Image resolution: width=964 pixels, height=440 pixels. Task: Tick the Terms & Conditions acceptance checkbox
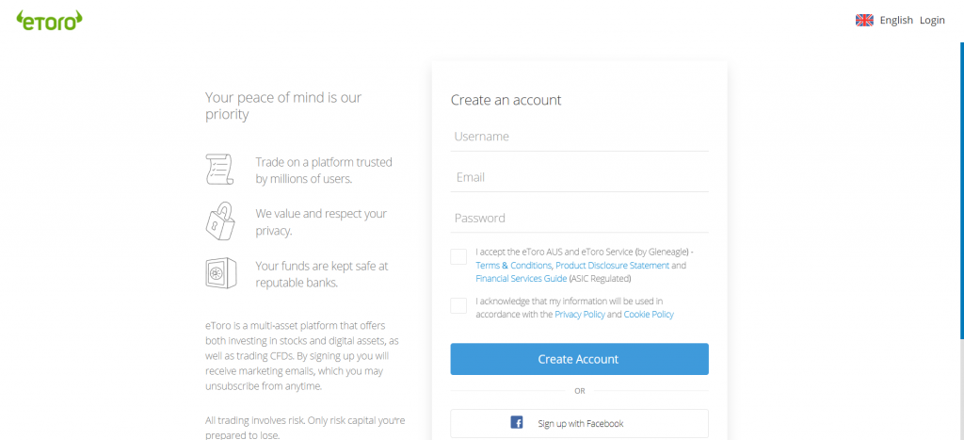point(458,257)
